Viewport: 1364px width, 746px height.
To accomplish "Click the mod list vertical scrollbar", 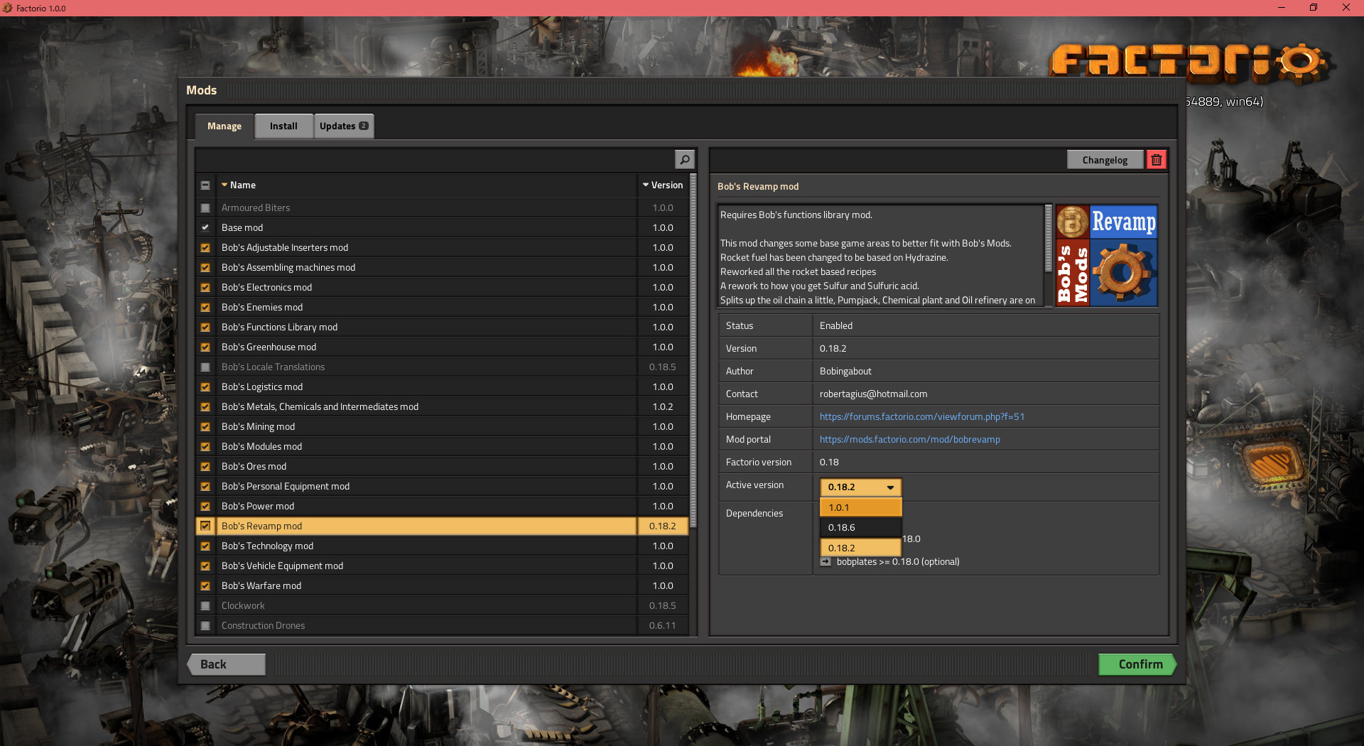I will tap(693, 355).
